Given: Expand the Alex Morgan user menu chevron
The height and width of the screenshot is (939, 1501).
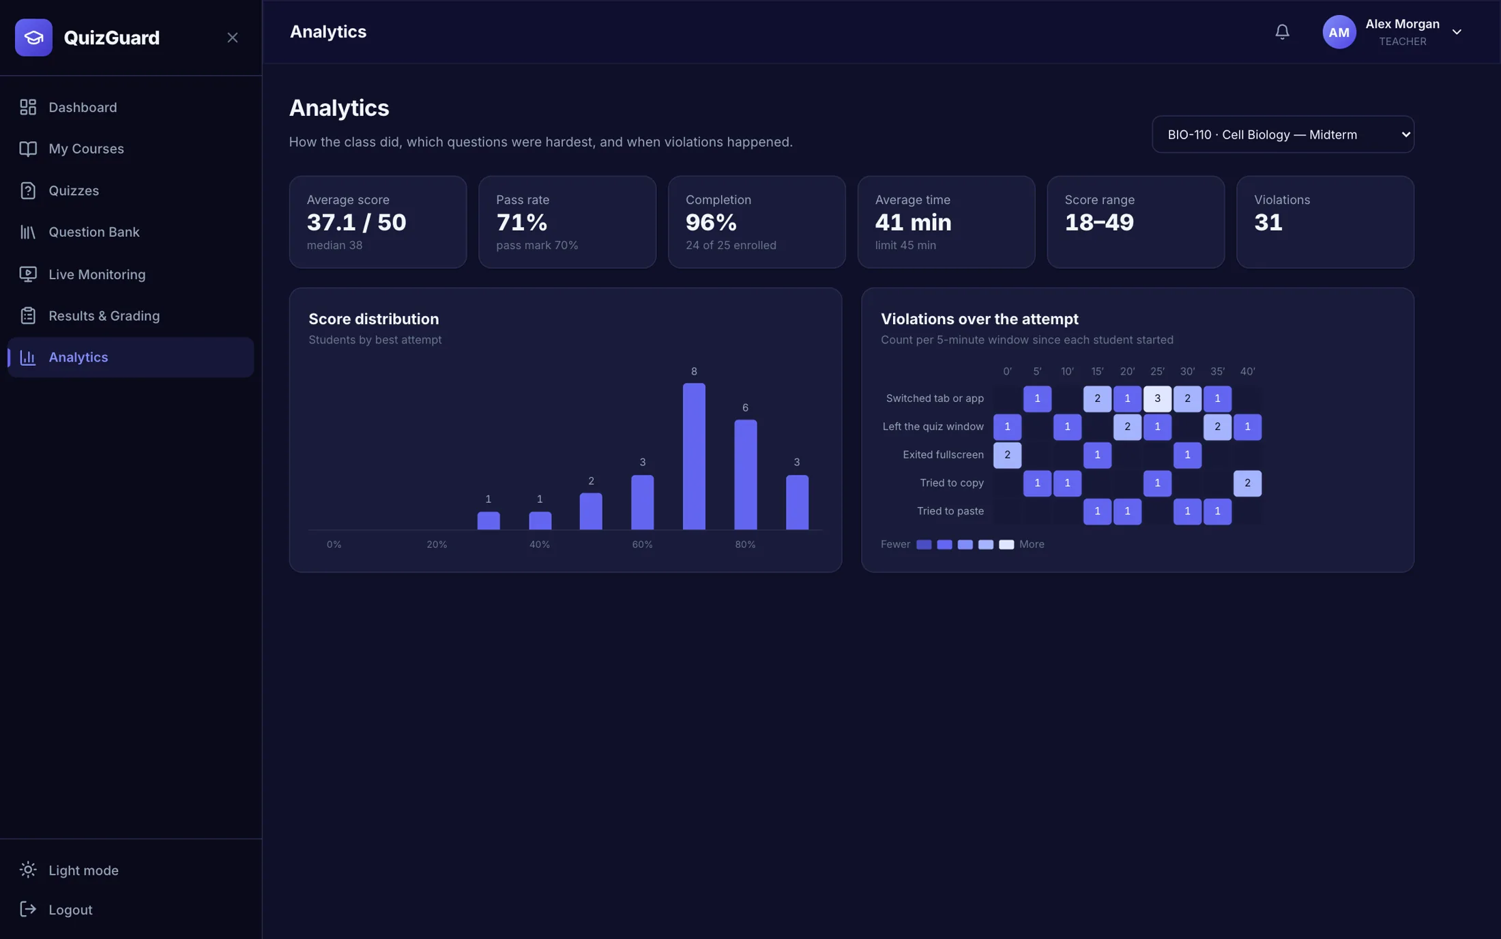Looking at the screenshot, I should coord(1457,32).
